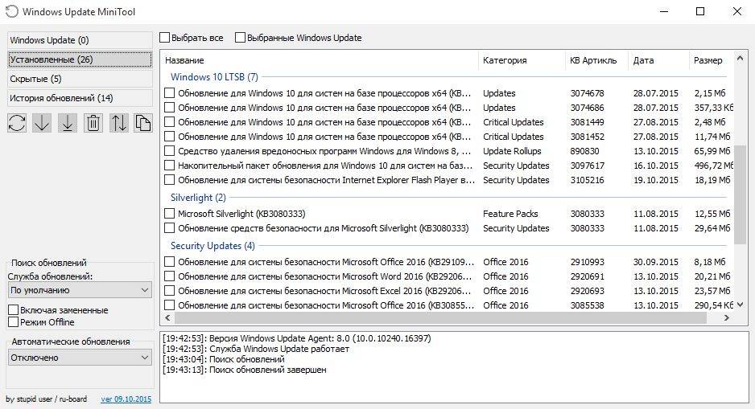Click the install updates arrow-with-line icon
This screenshot has width=755, height=409.
point(68,123)
